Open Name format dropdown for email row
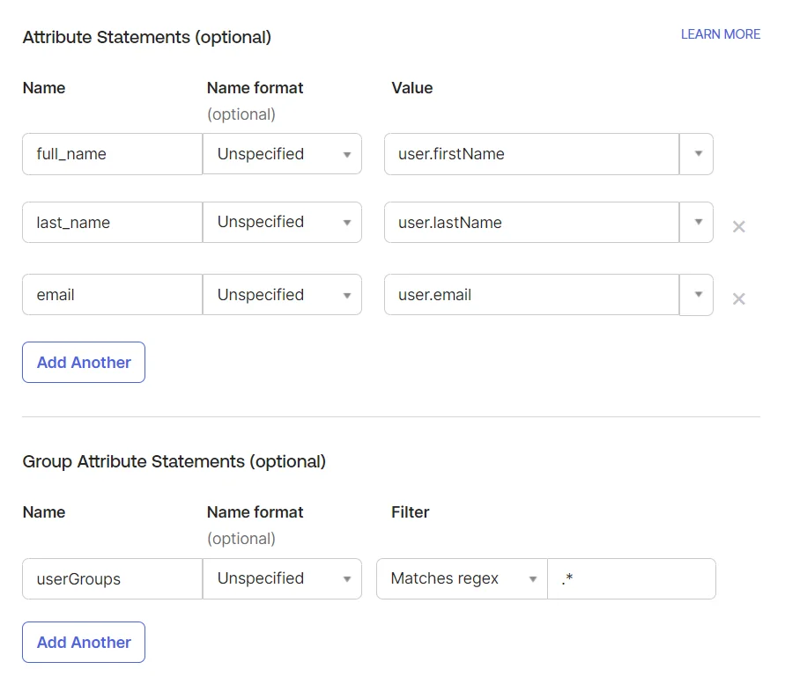This screenshot has width=785, height=684. click(282, 294)
